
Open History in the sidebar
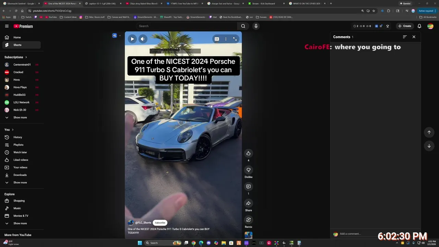(22, 137)
